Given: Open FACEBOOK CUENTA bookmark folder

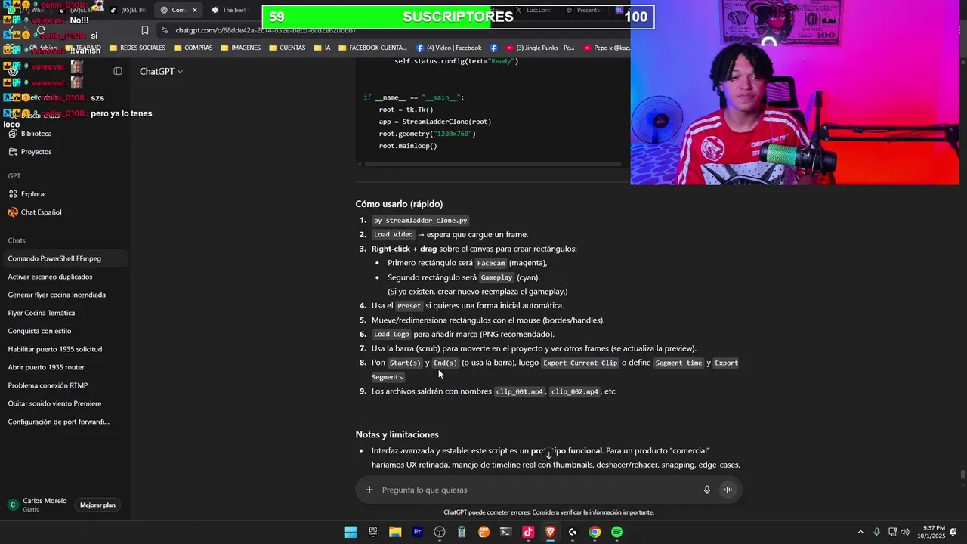Looking at the screenshot, I should [x=372, y=48].
